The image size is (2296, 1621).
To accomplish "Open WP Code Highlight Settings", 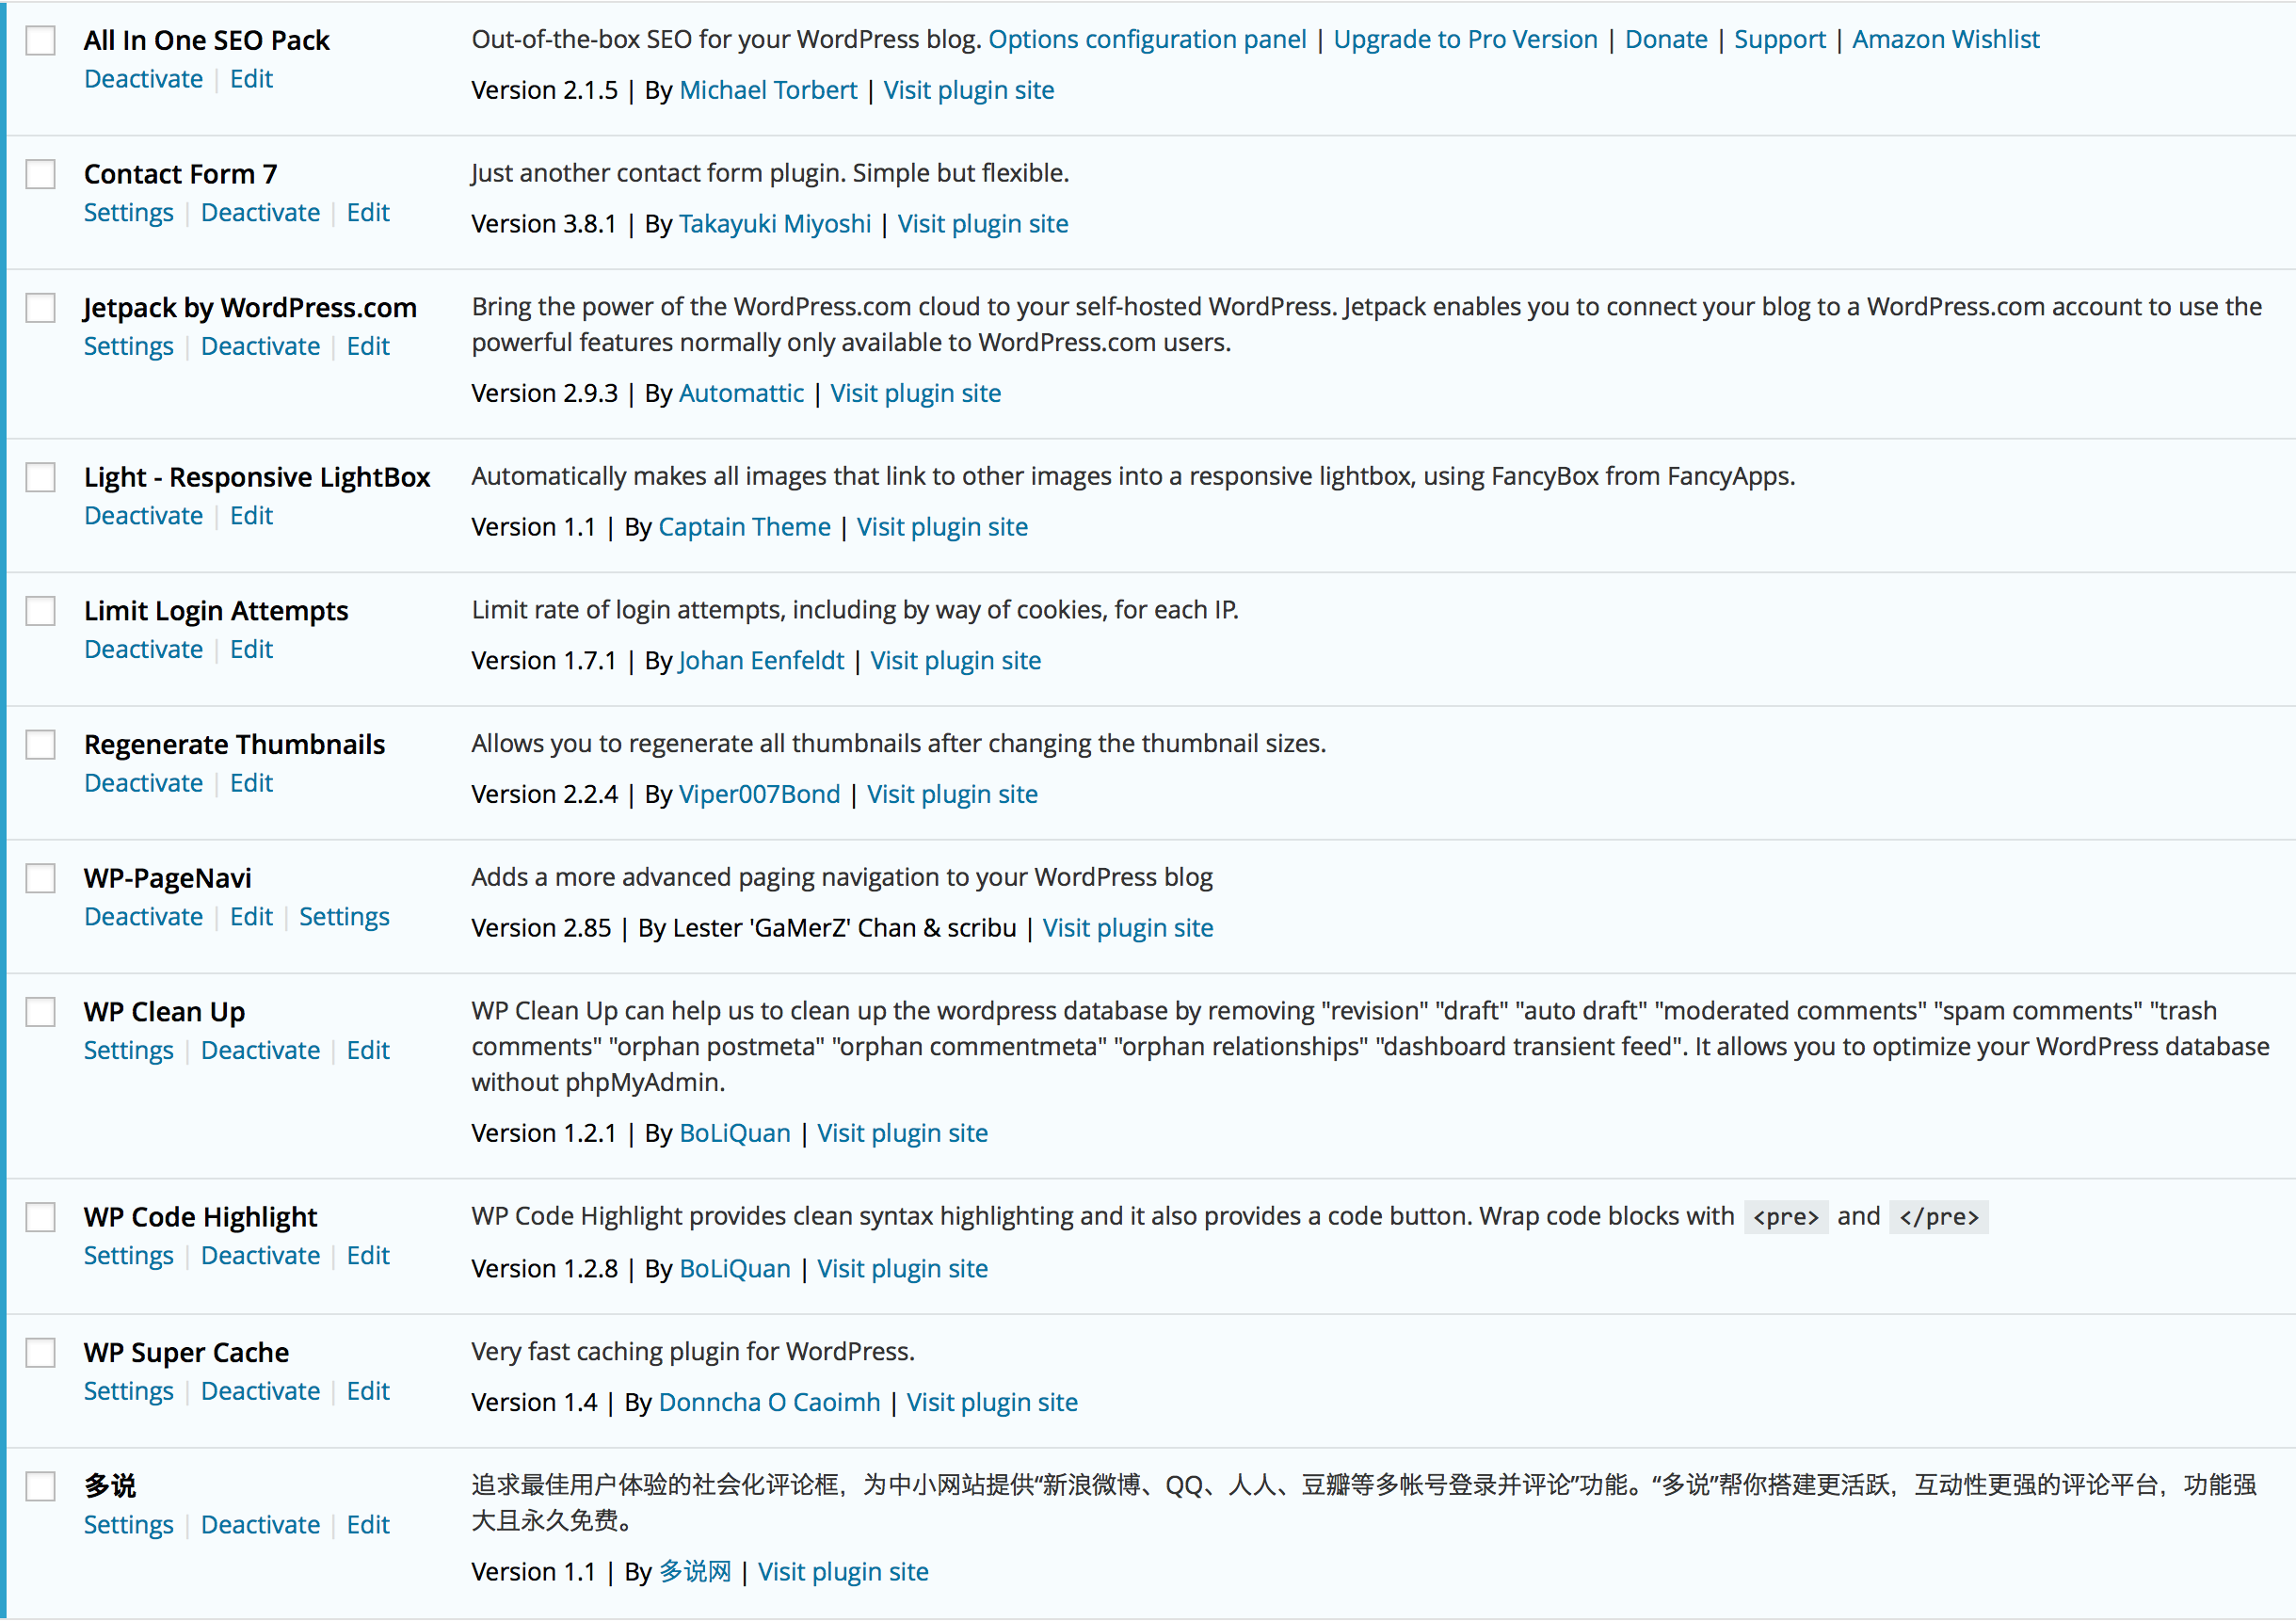I will click(128, 1256).
